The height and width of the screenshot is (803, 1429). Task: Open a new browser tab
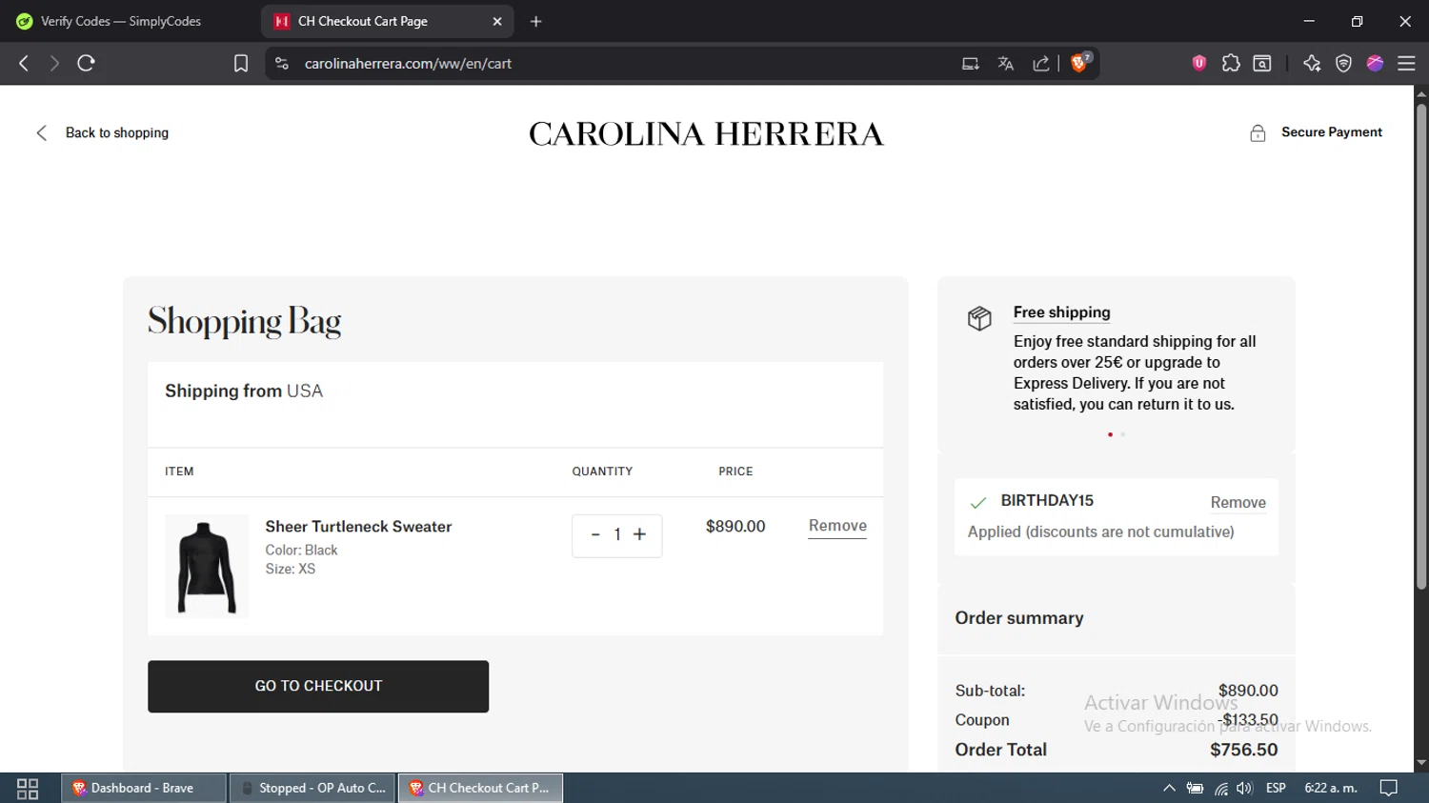[535, 21]
